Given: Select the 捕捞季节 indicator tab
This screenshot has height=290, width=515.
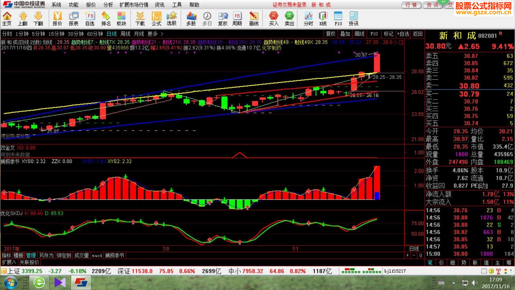Looking at the screenshot, I should point(115,255).
